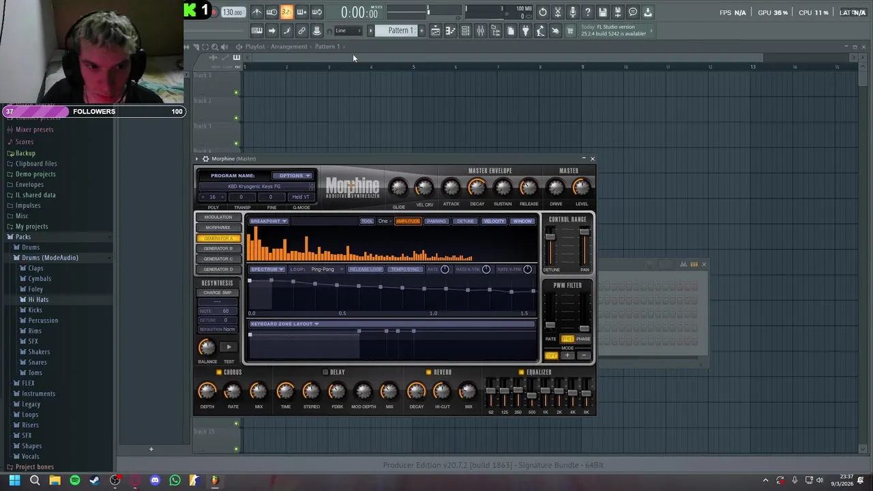The width and height of the screenshot is (873, 491).
Task: Click the typing keyboard to piano icon
Action: coord(256,31)
